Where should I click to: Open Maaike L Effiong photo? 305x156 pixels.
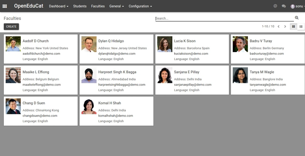pos(13,75)
